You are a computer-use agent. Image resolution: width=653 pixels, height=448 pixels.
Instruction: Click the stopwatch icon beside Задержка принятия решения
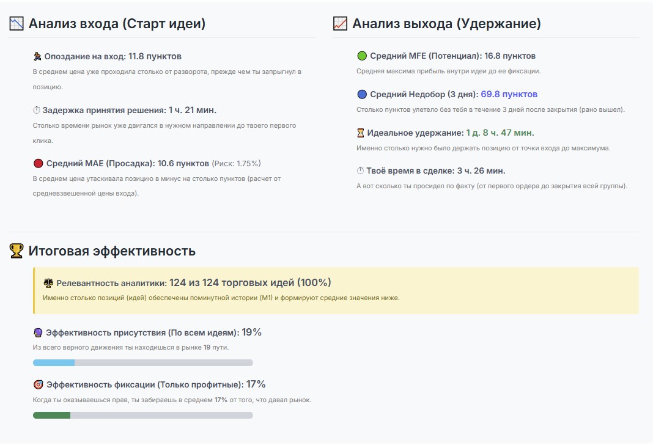pos(37,110)
